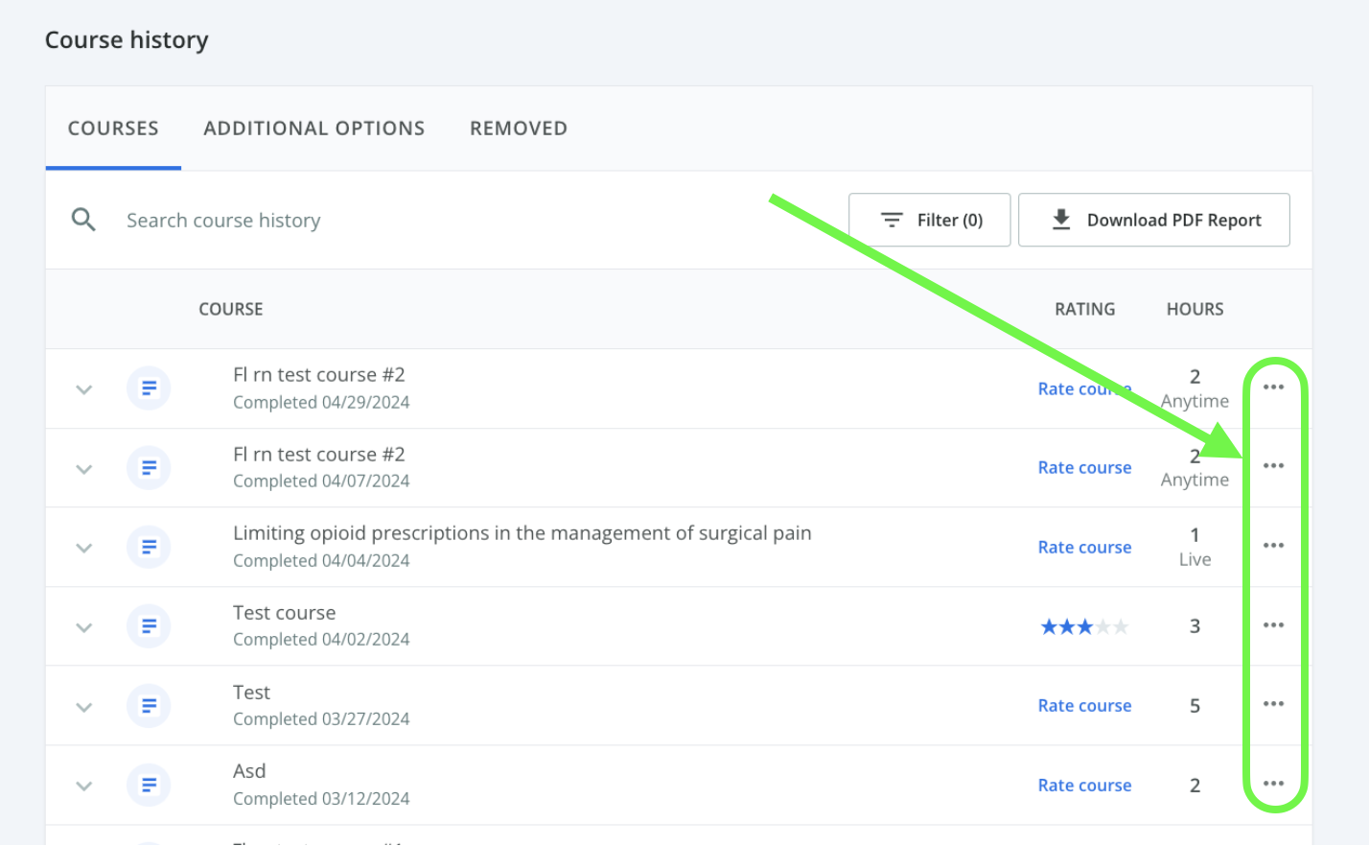
Task: Click the search magnifier icon
Action: [83, 220]
